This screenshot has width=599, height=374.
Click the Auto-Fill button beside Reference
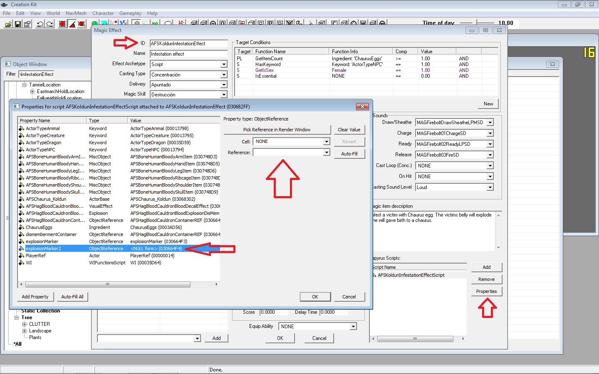349,154
